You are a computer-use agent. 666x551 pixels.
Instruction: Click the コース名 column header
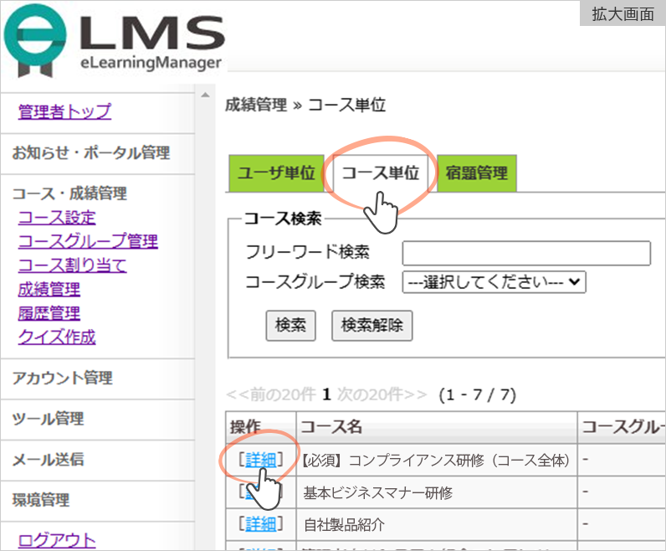coord(437,427)
